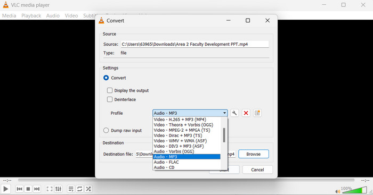Click Cancel in Convert dialog
The width and height of the screenshot is (373, 195).
tap(257, 170)
